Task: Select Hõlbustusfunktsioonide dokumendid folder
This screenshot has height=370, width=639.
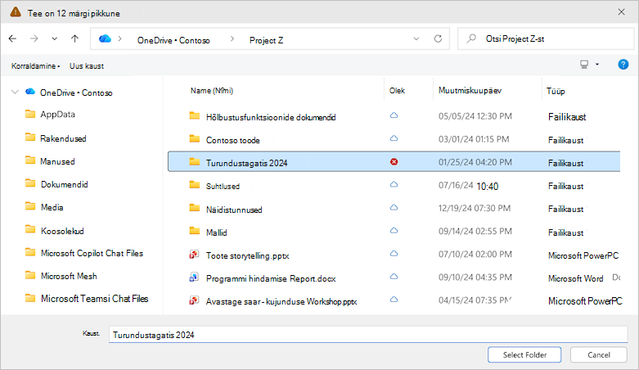Action: [271, 117]
